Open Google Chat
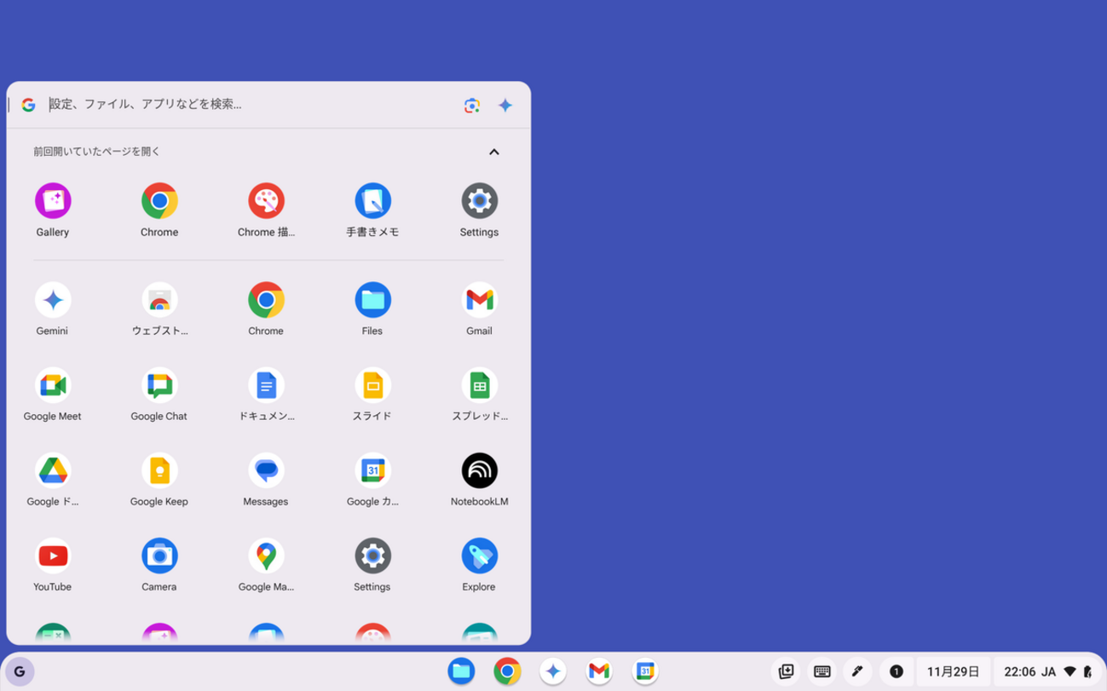 159,385
